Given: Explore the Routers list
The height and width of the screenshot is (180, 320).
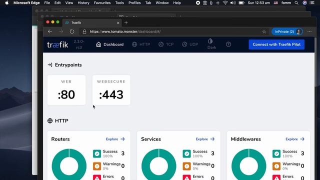Looking at the screenshot, I should [115, 139].
